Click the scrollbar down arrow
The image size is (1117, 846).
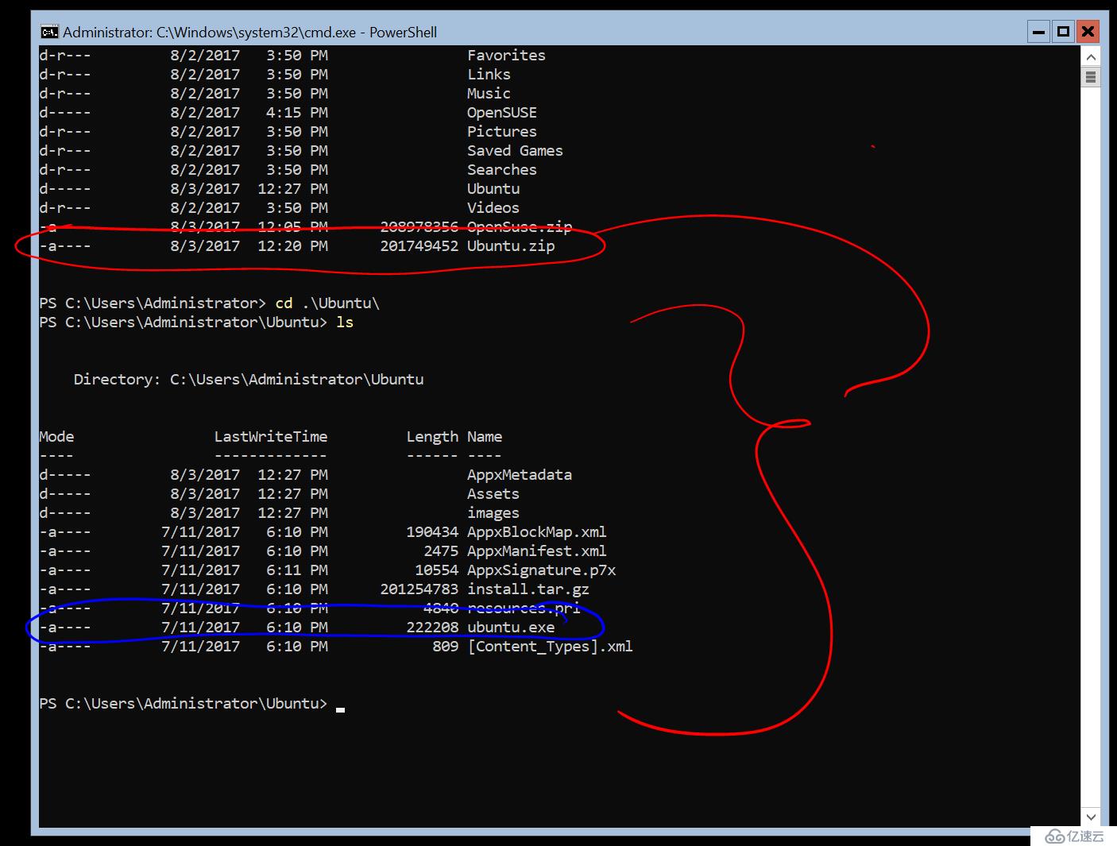[x=1091, y=817]
